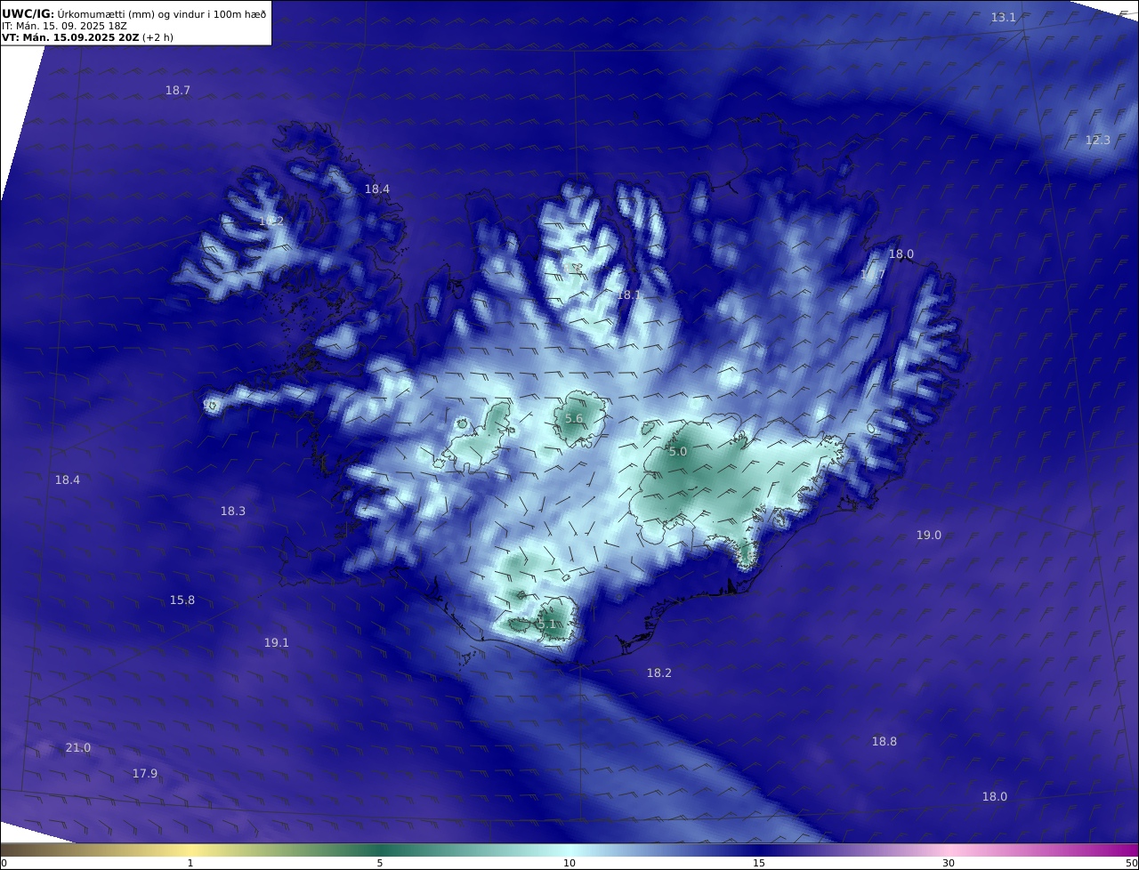Click the 5.6 value on the glacier
The image size is (1139, 870).
pos(574,419)
